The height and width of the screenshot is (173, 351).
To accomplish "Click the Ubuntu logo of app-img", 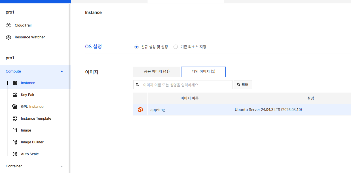I will tap(140, 110).
